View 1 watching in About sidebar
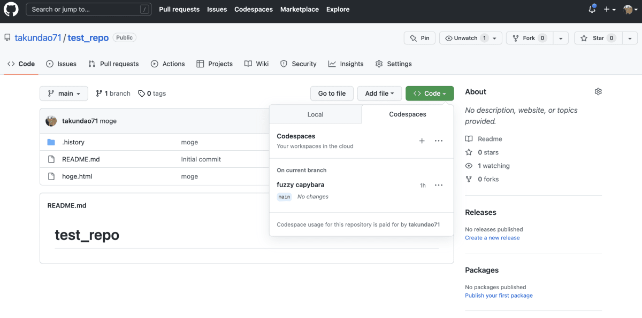 pos(487,166)
